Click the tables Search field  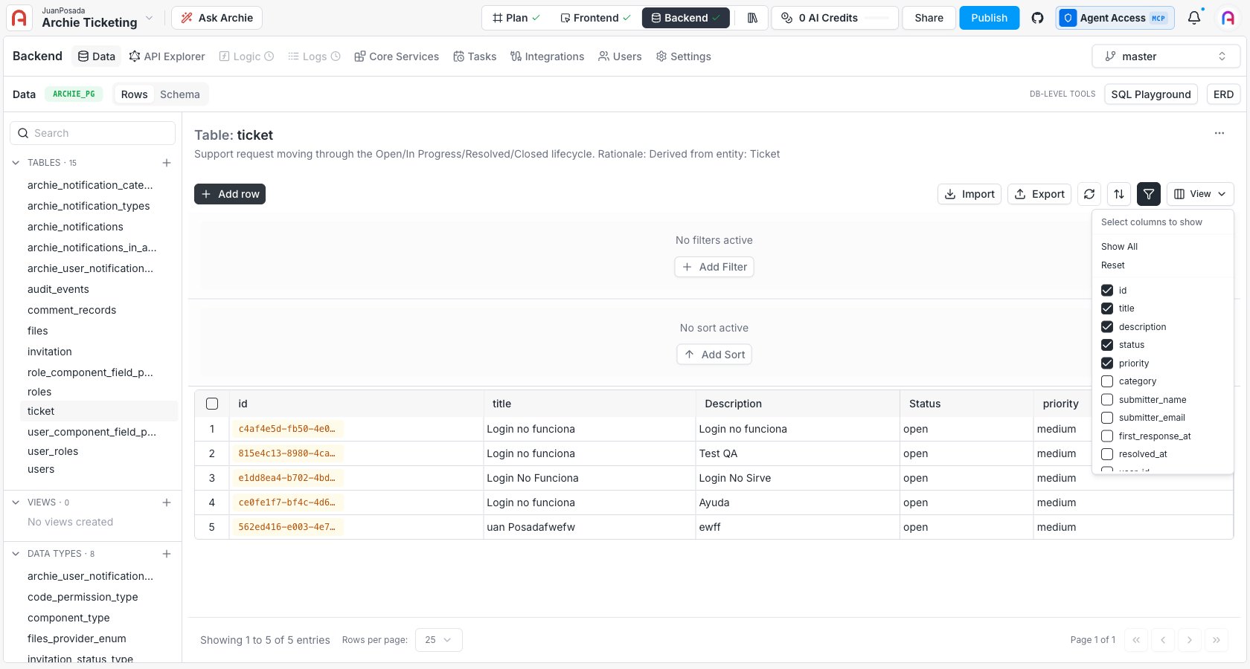tap(92, 133)
